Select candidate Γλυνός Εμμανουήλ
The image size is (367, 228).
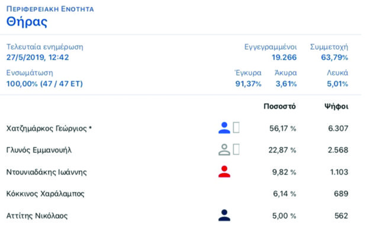coord(39,150)
